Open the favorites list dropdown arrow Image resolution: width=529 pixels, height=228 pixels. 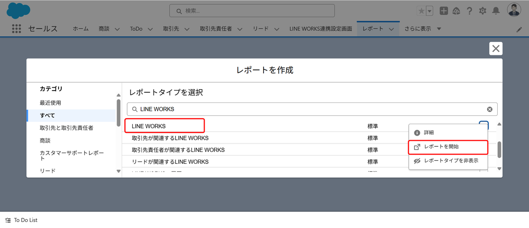429,11
